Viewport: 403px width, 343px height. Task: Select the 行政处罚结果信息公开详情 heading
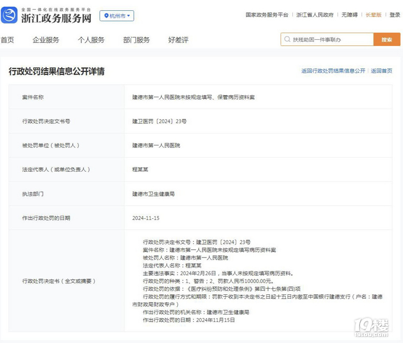(56, 71)
